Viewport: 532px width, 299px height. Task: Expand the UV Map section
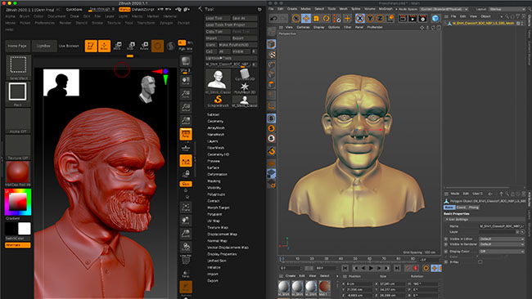point(214,221)
